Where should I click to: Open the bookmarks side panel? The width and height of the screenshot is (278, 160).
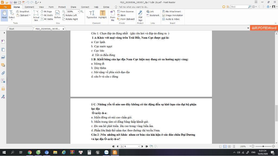[x=3, y=41]
